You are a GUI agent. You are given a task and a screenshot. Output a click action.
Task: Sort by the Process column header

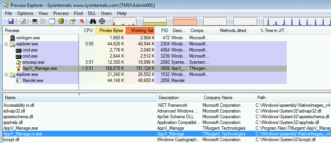click(x=40, y=31)
